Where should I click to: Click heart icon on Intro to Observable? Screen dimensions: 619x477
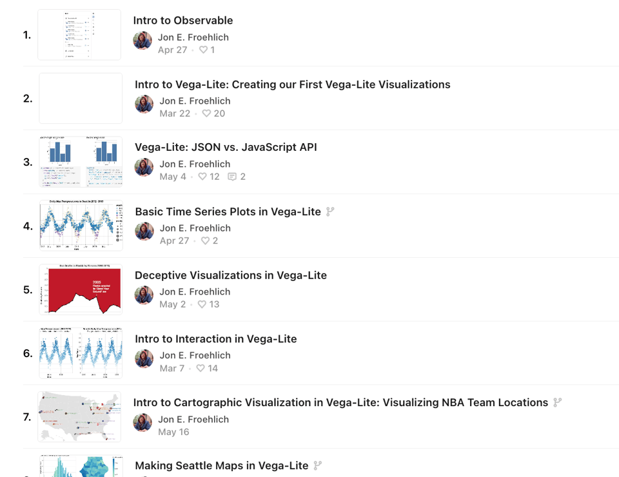coord(203,50)
